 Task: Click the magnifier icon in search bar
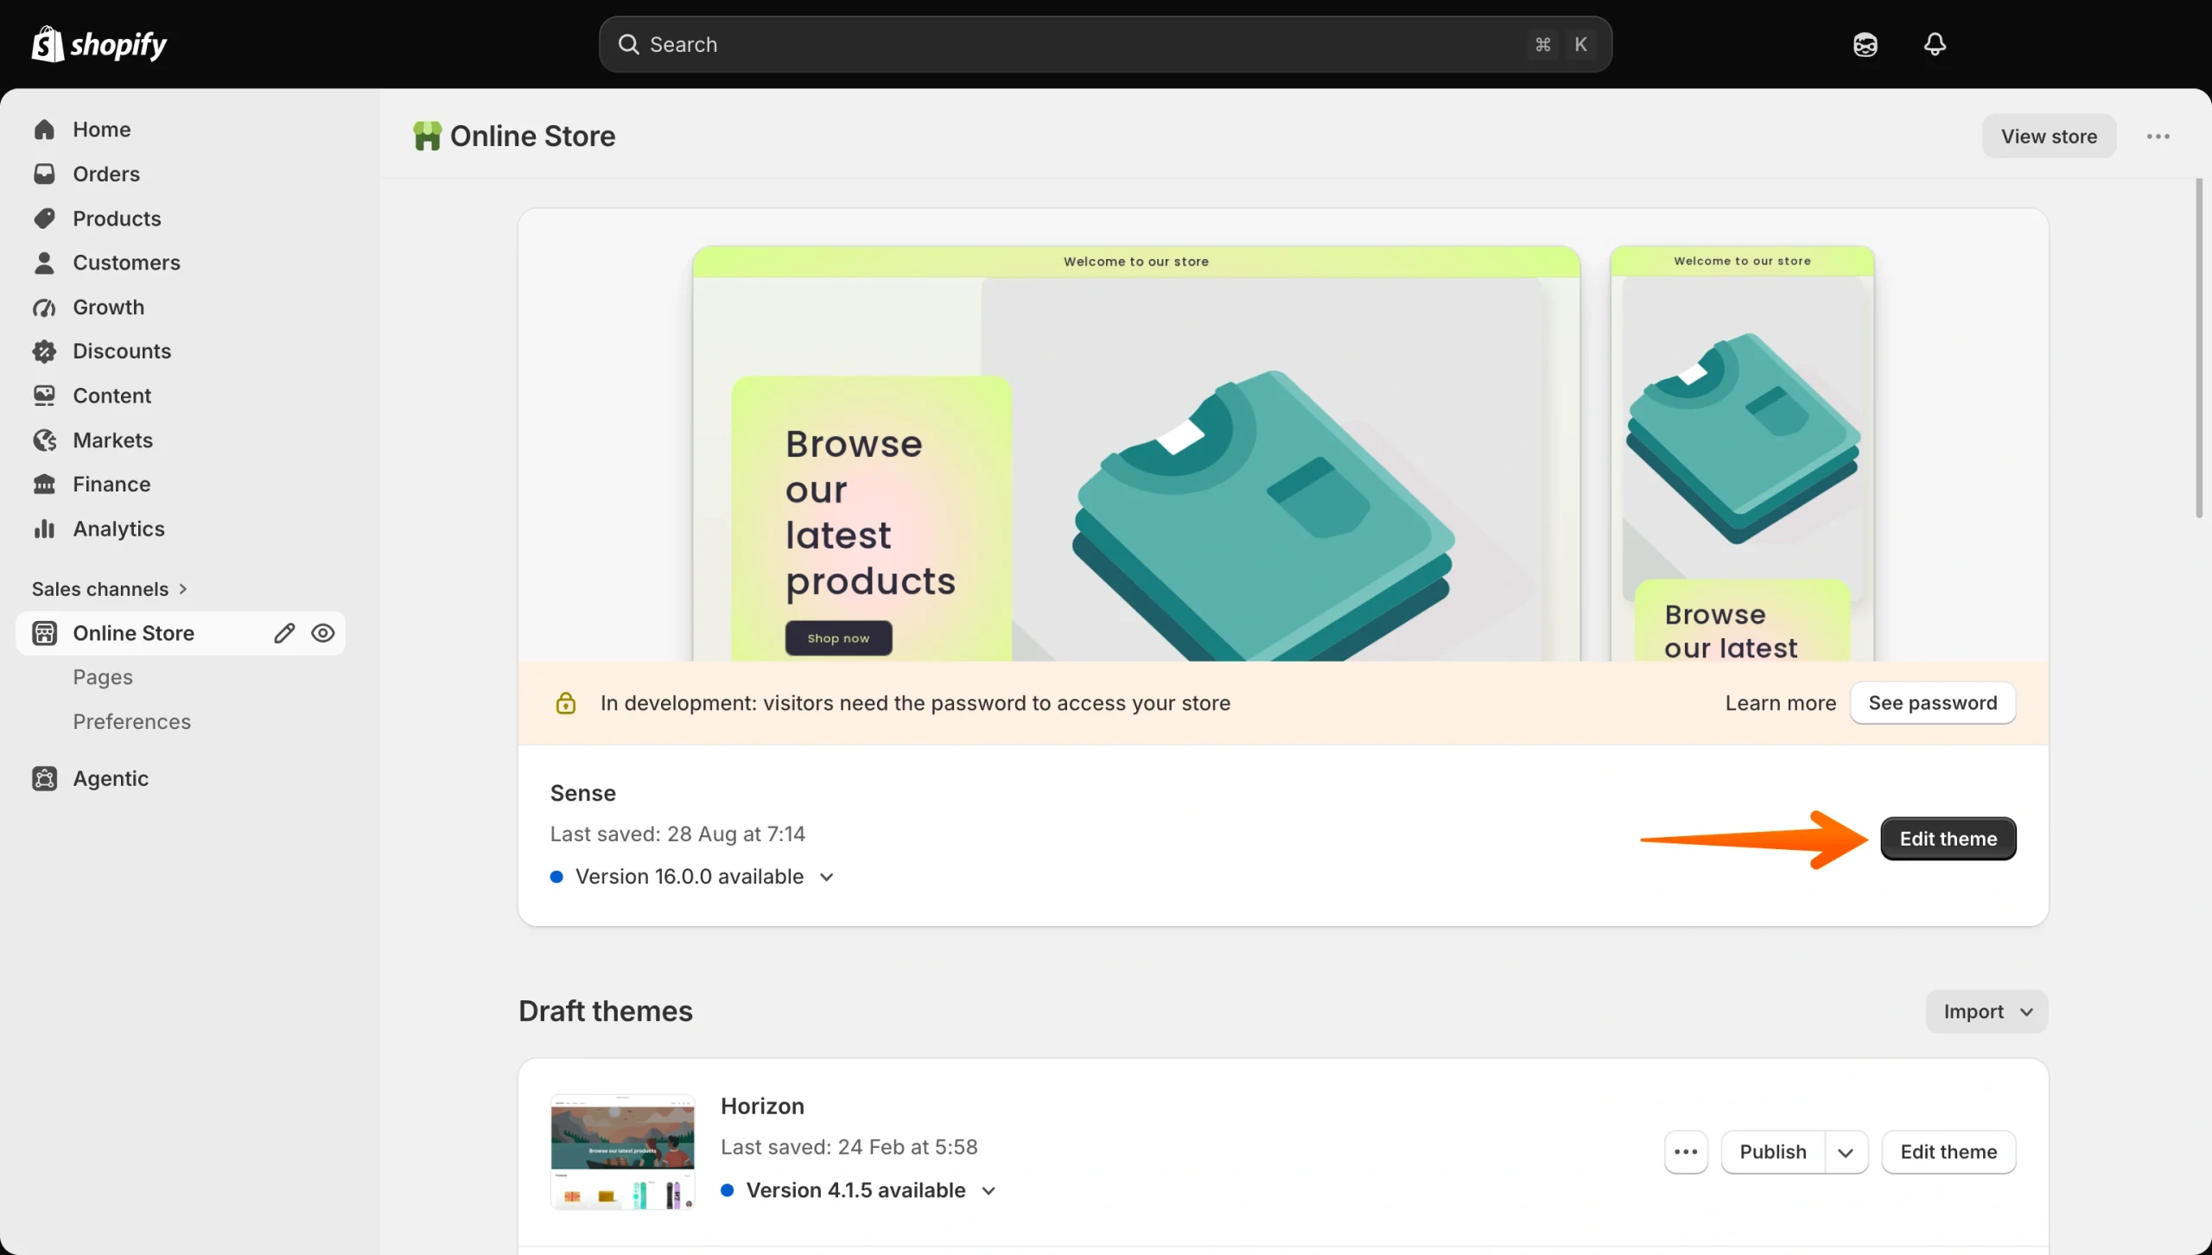pos(628,44)
